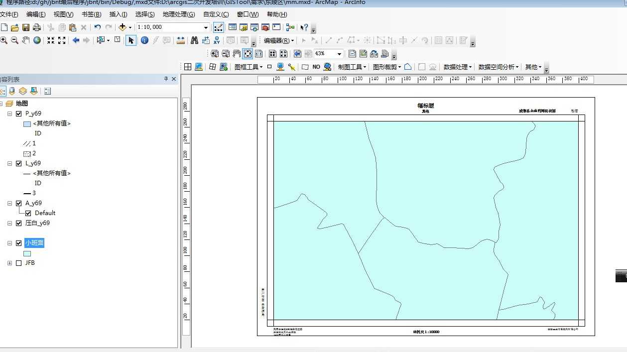The width and height of the screenshot is (627, 352).
Task: Undo the last action
Action: pos(97,27)
